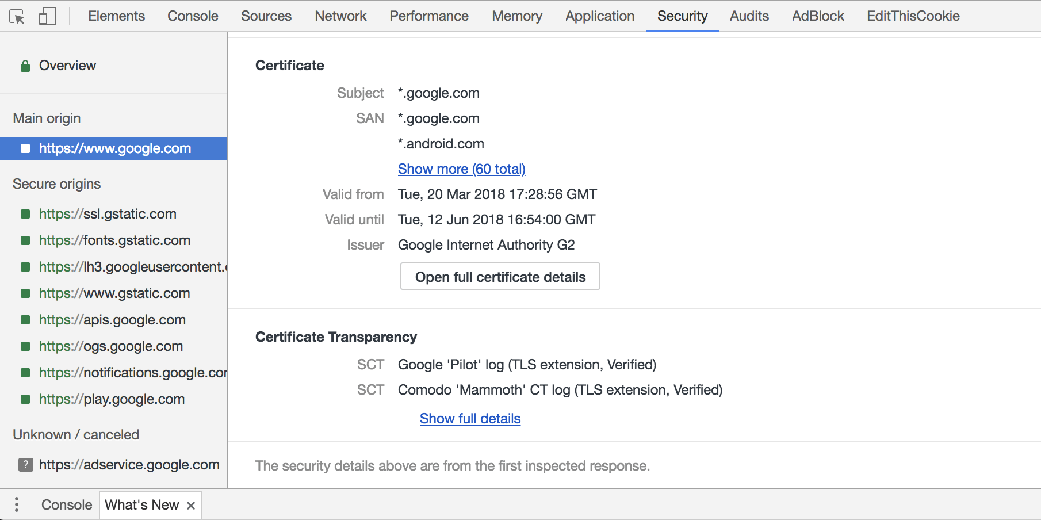Click the Comodo 'Mammoth' CT log entry

(560, 390)
